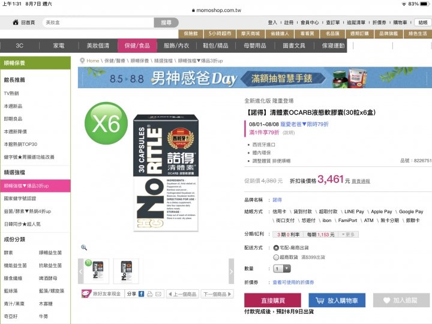Click the 男神感爸Day banner
Image resolution: width=432 pixels, height=324 pixels.
(255, 77)
